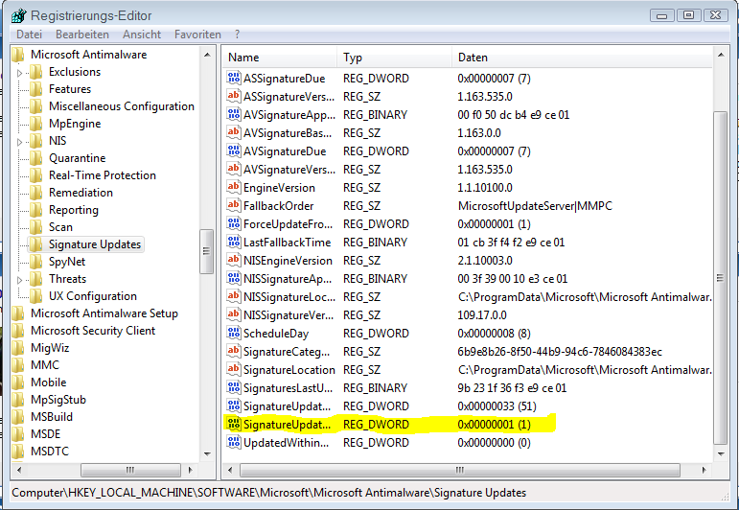Viewport: 739px width, 510px height.
Task: Select the MSBuild key
Action: click(52, 417)
